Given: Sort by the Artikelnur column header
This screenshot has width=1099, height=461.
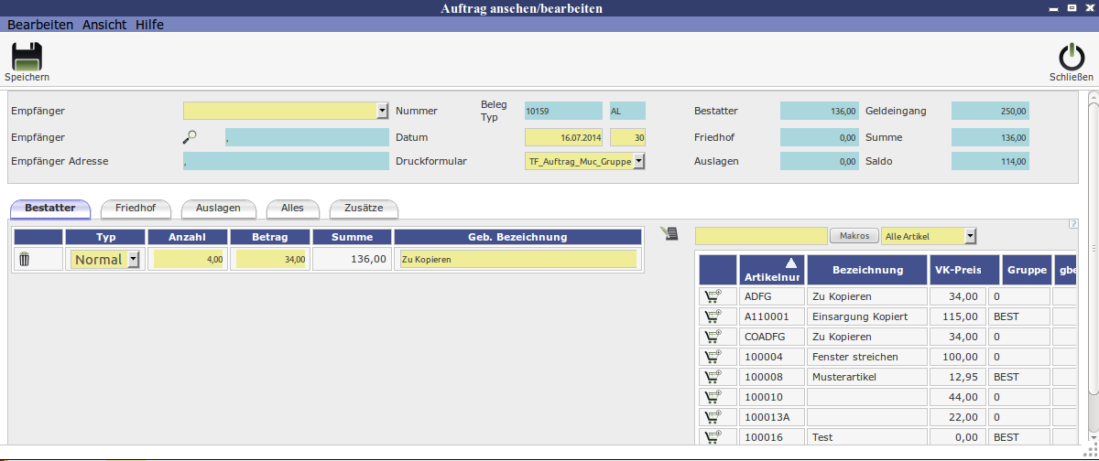Looking at the screenshot, I should [773, 270].
